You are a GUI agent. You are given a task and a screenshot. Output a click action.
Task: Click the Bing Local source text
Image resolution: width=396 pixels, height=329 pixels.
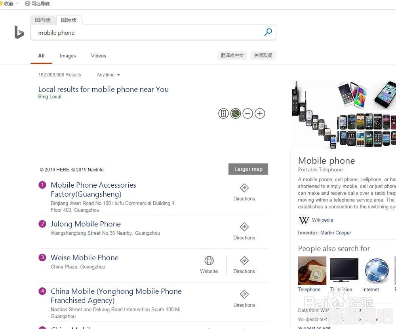(50, 97)
